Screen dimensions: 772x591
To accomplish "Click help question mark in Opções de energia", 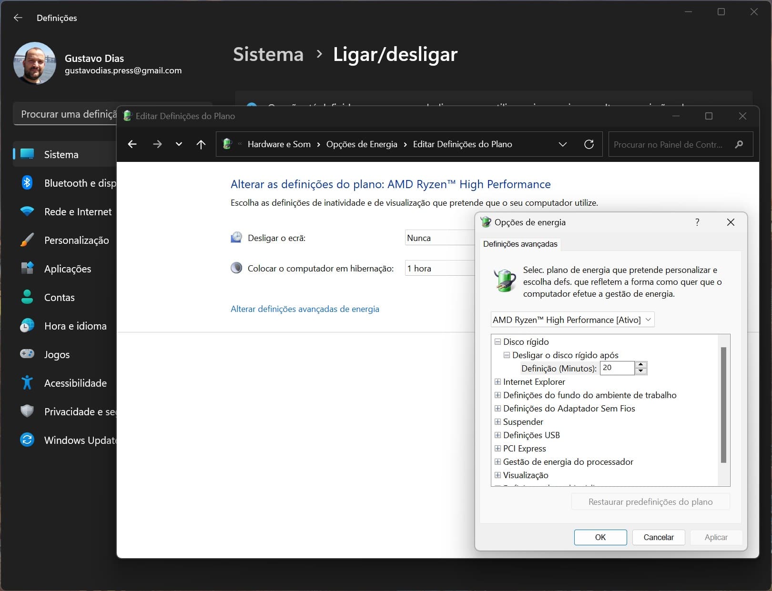I will click(697, 222).
